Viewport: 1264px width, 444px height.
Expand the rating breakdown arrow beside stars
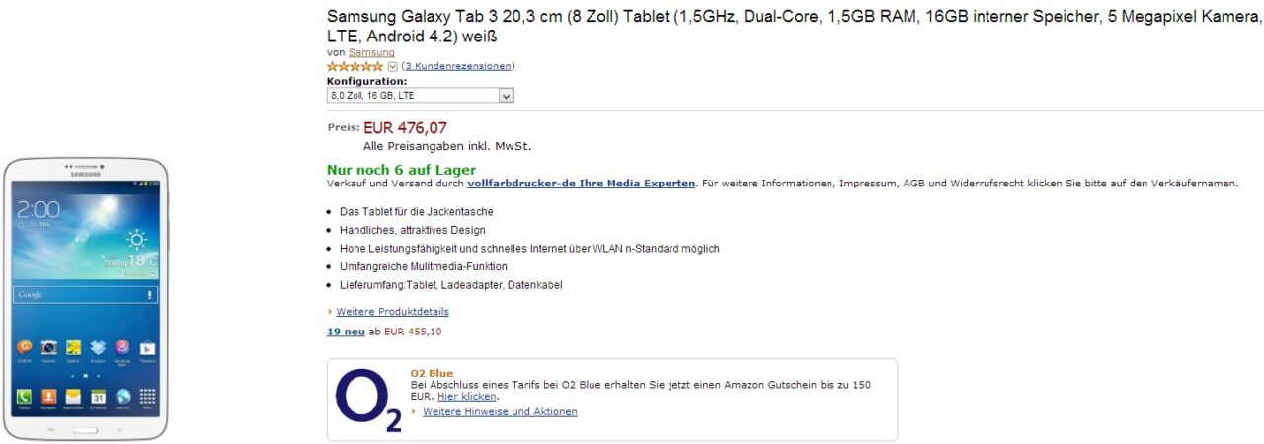click(393, 66)
